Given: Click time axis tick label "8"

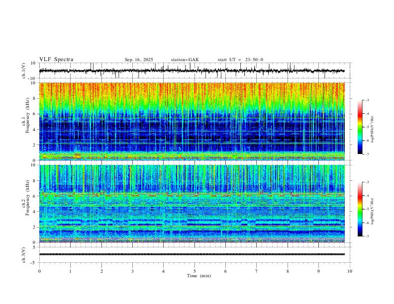Looking at the screenshot, I should point(288,271).
